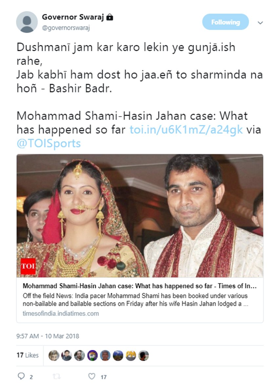Click the 9:57 AM - 10 Mar 2018 timestamp
The image size is (279, 387).
pos(48,336)
